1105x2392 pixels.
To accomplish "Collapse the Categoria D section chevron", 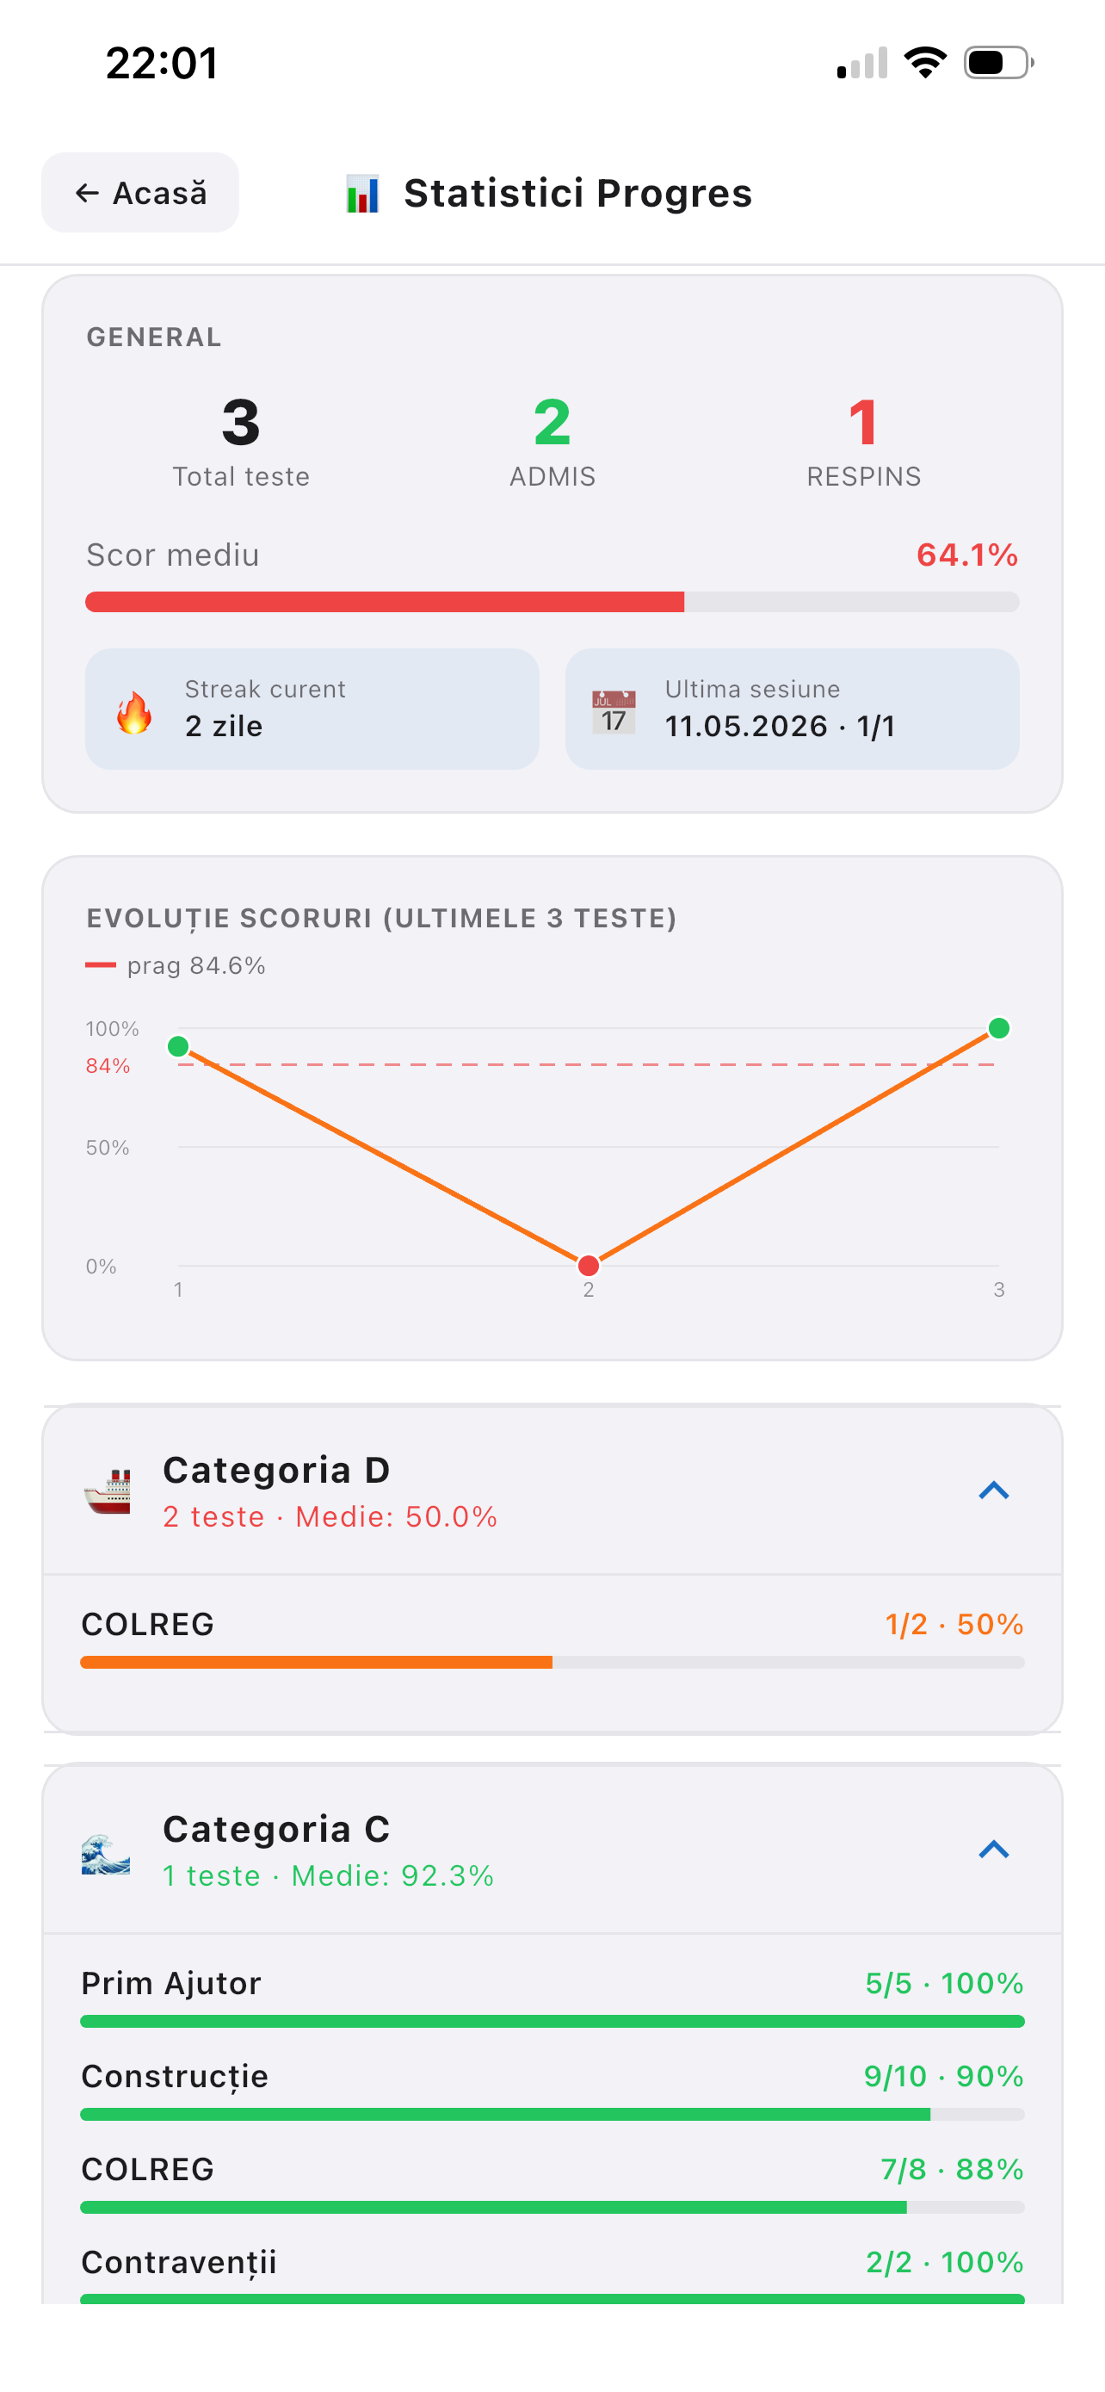I will click(x=994, y=1490).
